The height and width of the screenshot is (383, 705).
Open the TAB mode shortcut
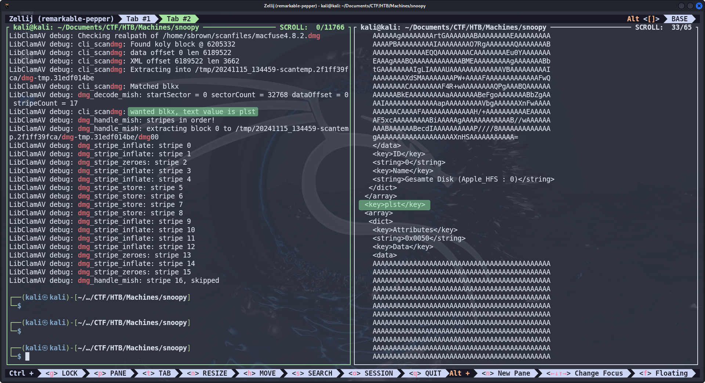157,373
